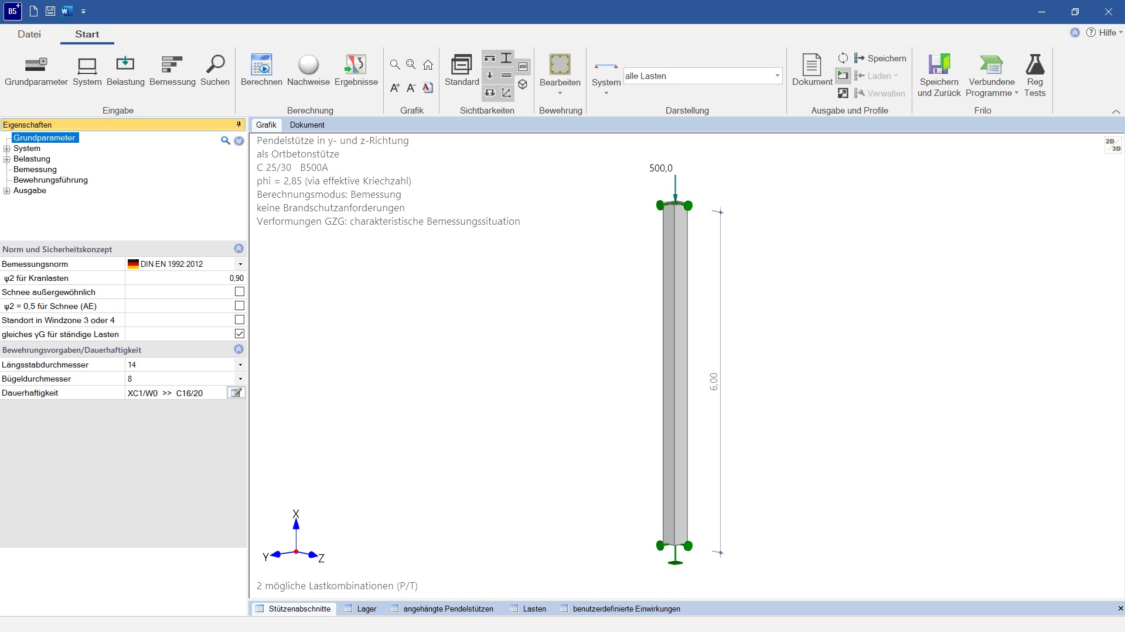Edit Dauerhaftigkeit with the pencil button

pyautogui.click(x=236, y=393)
